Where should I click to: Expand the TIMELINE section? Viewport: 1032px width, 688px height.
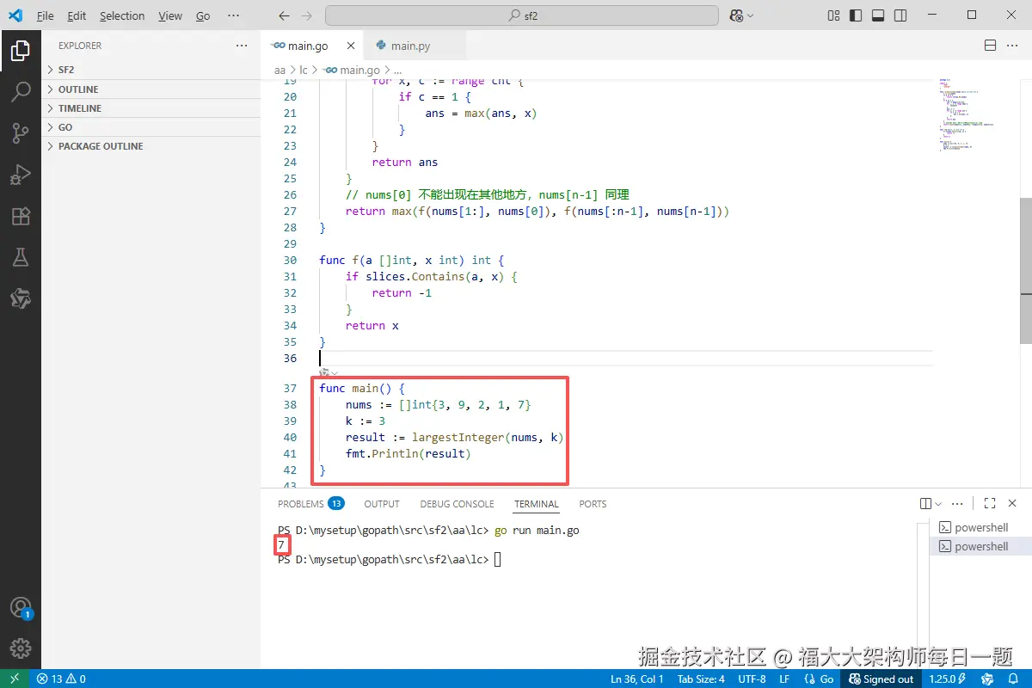(x=151, y=108)
